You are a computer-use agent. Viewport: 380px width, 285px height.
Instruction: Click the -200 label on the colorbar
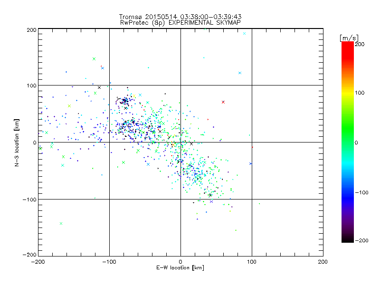coord(361,240)
